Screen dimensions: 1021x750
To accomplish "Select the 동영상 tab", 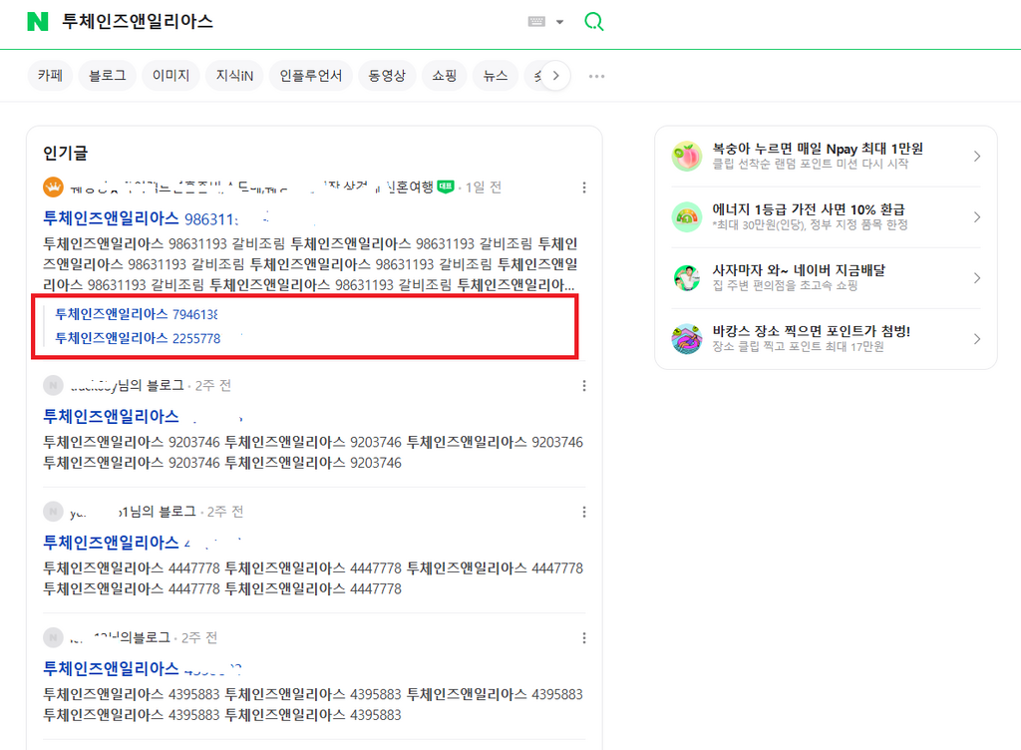I will tap(387, 76).
